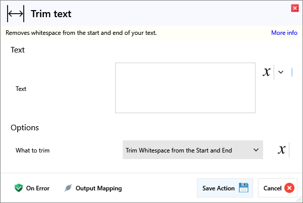Image resolution: width=303 pixels, height=203 pixels.
Task: Close the dialog with the top-right red X
Action: click(x=294, y=8)
